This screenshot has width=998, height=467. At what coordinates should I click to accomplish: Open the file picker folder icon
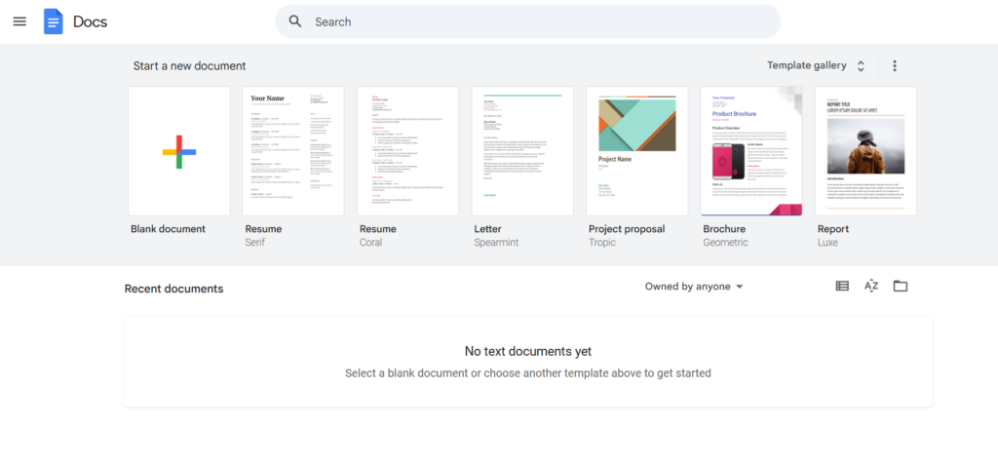(901, 287)
